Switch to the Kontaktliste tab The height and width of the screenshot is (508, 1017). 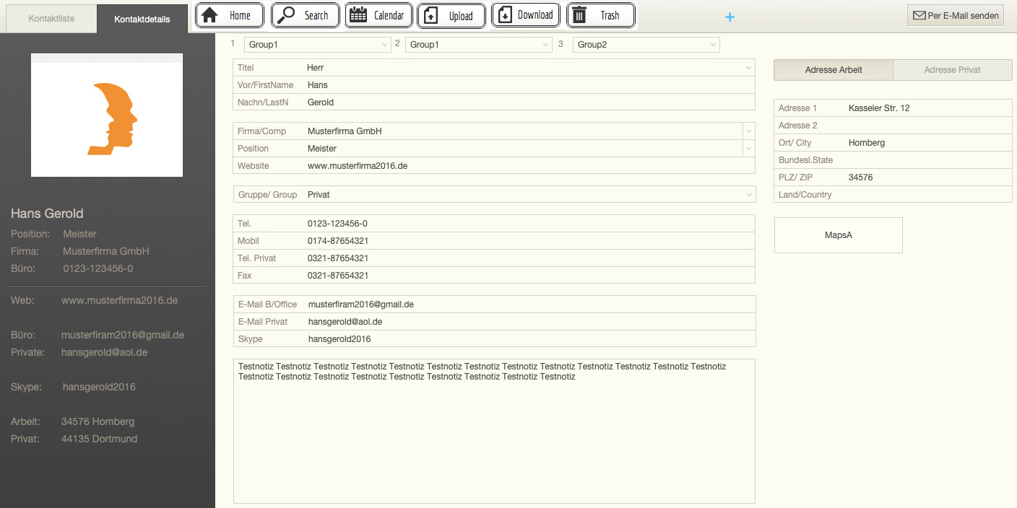click(x=51, y=19)
